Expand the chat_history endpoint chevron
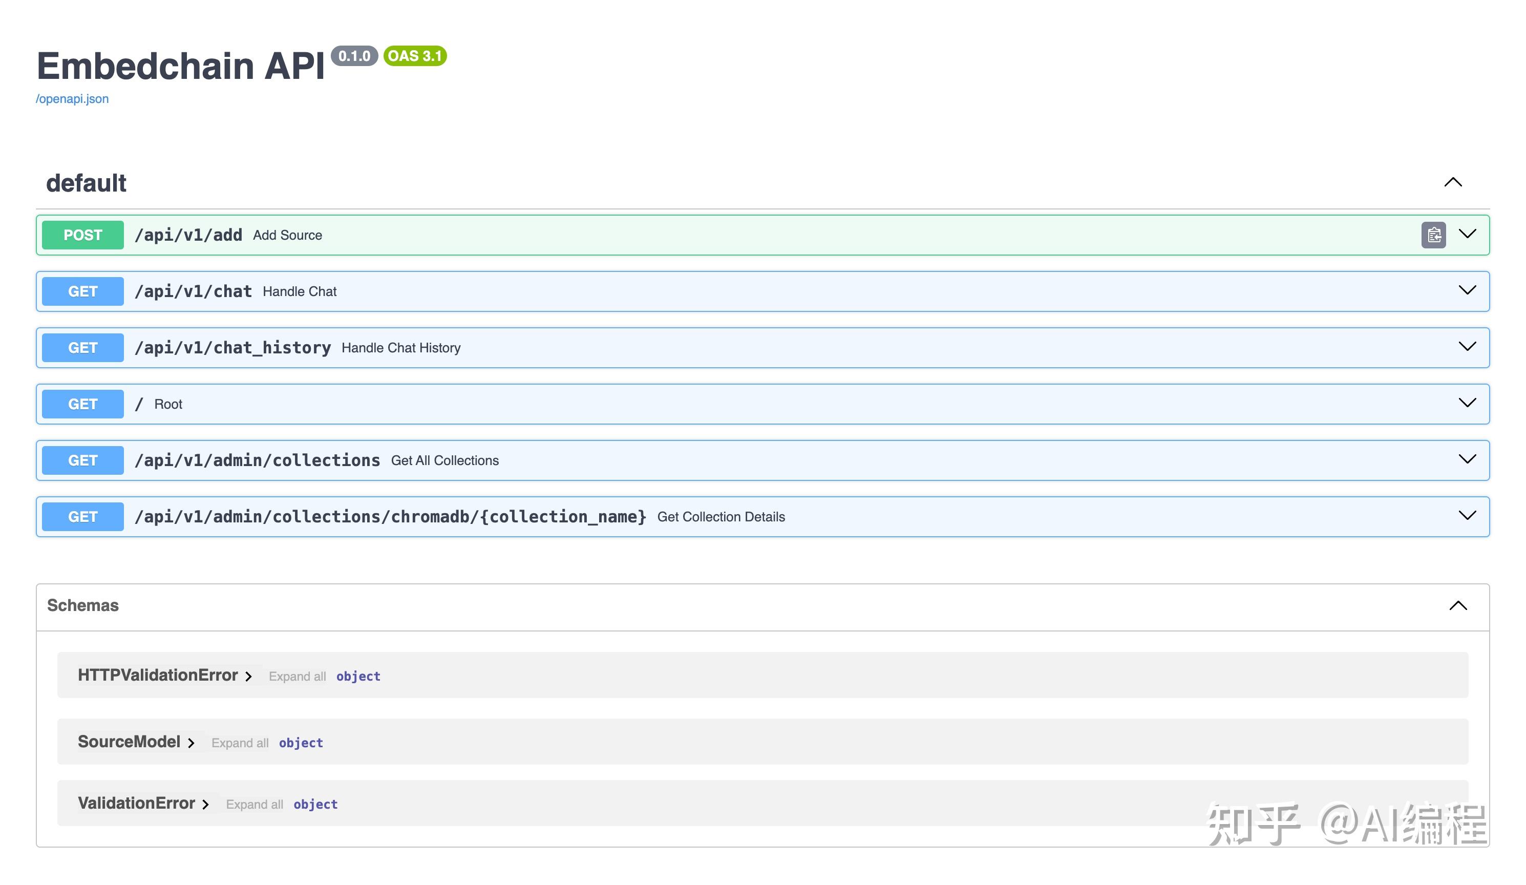 (1467, 347)
